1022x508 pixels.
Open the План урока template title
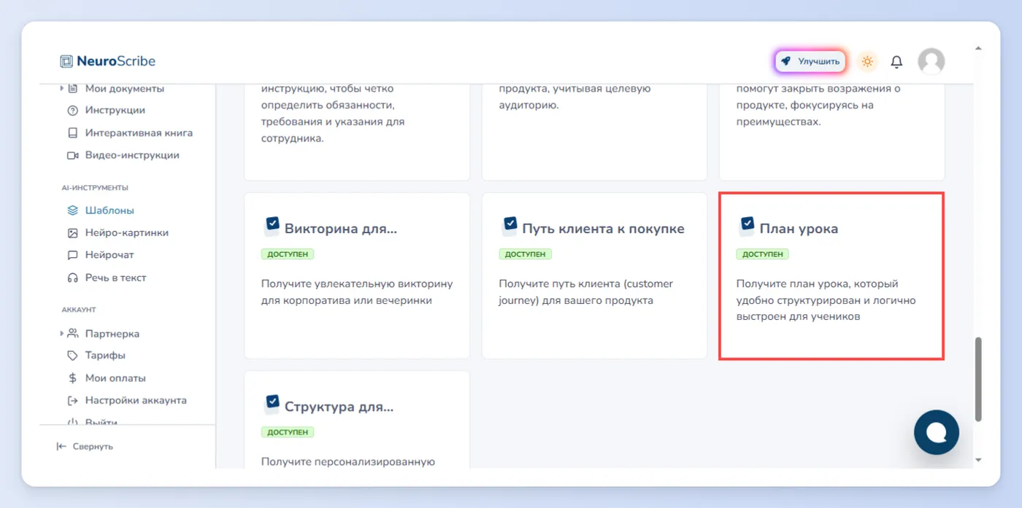pyautogui.click(x=799, y=229)
